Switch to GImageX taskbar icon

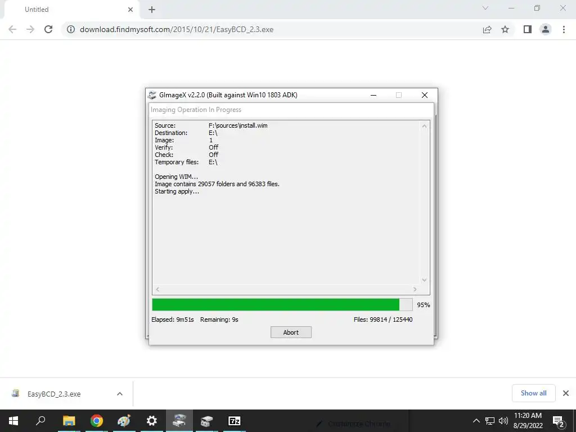pos(179,421)
